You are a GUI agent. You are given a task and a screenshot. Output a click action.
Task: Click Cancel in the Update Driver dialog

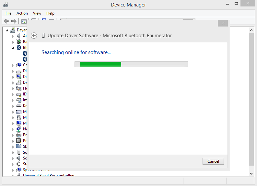[x=213, y=161]
